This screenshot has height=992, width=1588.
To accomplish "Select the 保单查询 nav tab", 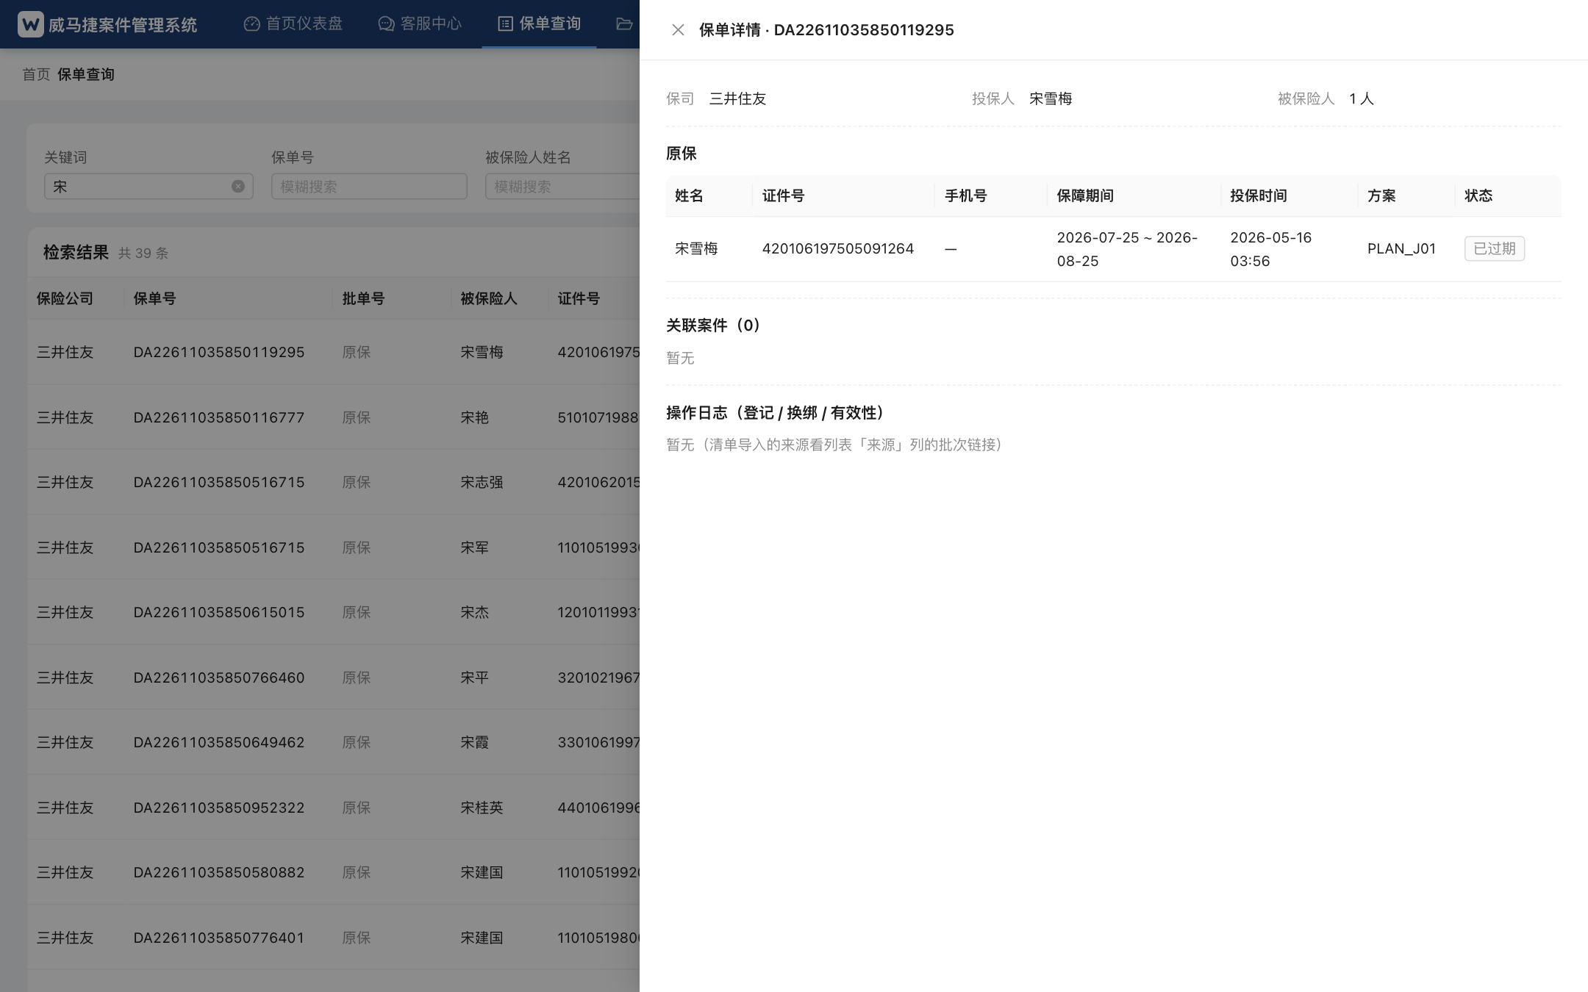I will coord(540,24).
